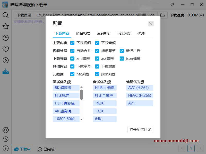The height and width of the screenshot is (154, 206).
Task: Click the 下载目录 button in the toolbar
Action: 24,15
